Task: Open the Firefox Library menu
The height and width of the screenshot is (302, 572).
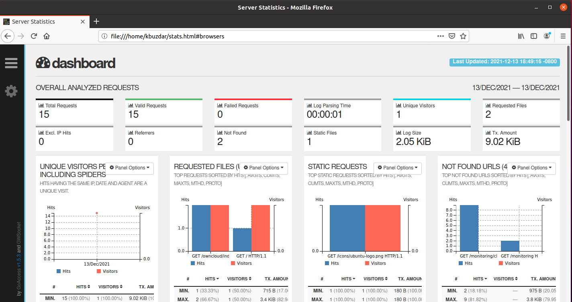Action: click(521, 36)
